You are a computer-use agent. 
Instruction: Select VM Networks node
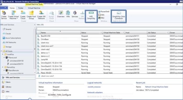pyautogui.click(x=9, y=42)
